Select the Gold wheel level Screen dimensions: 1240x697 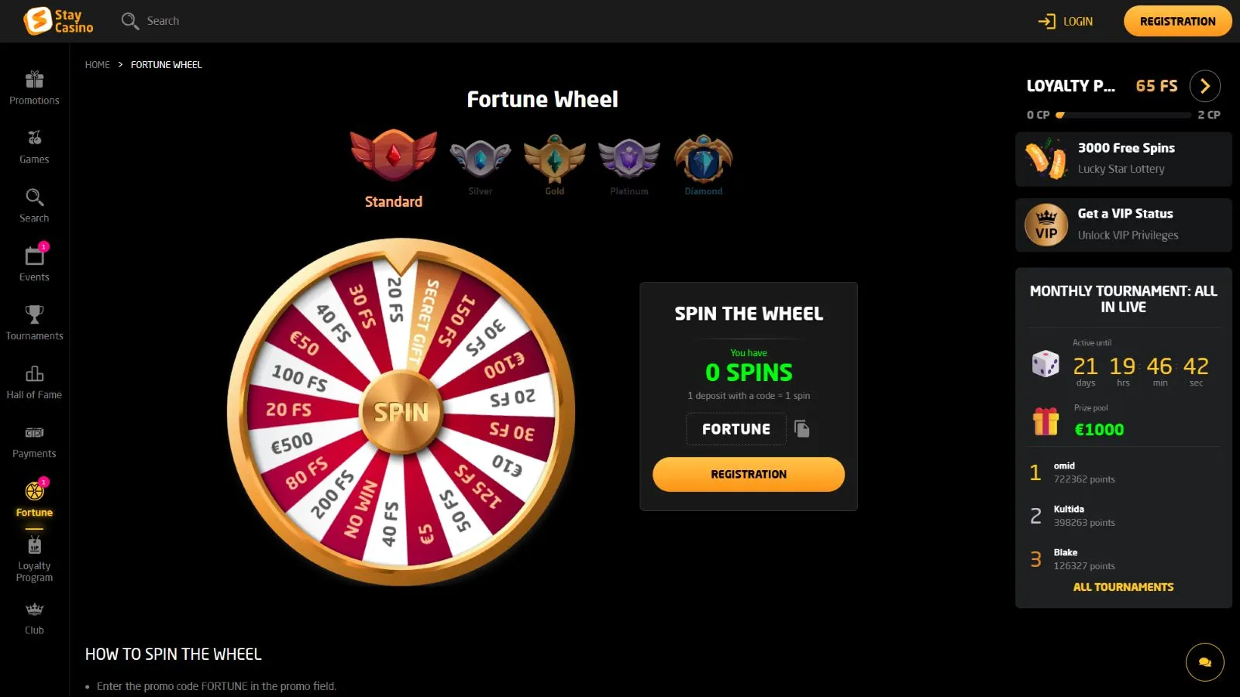click(555, 166)
